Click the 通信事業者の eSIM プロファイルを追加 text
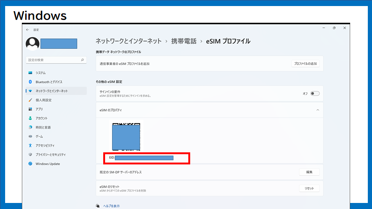 (x=125, y=64)
